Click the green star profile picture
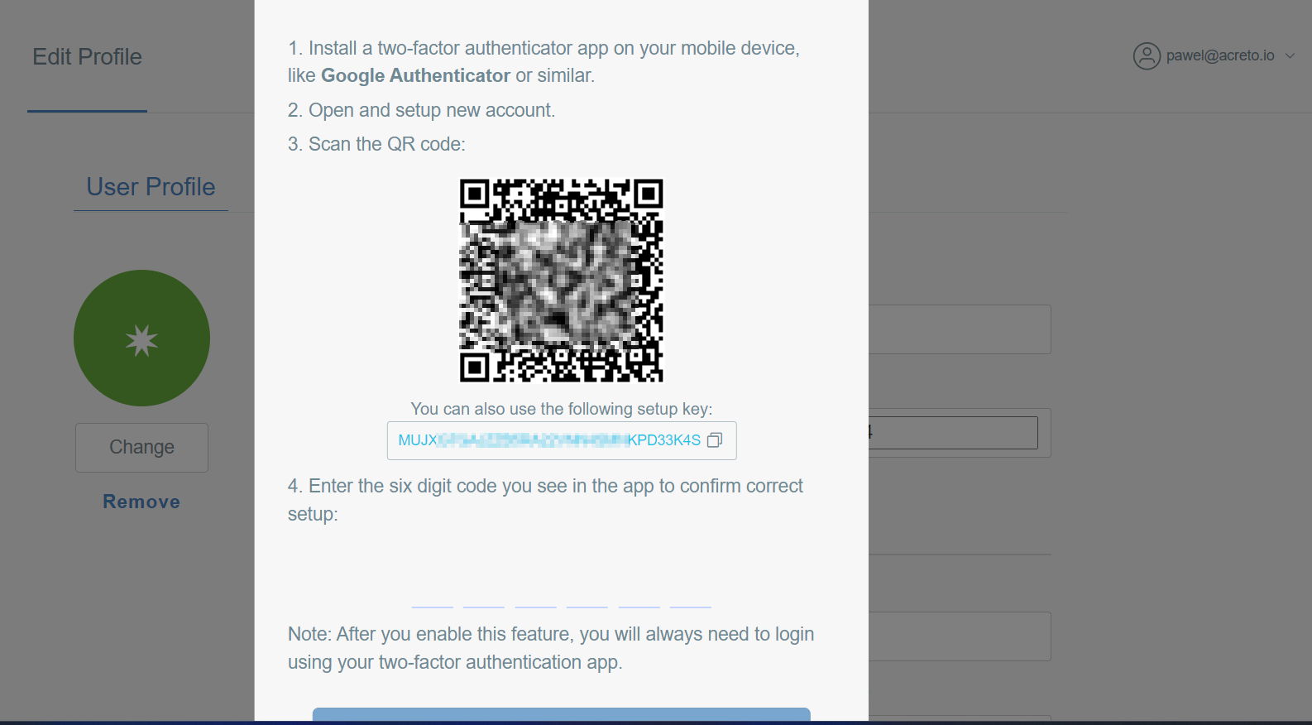Image resolution: width=1312 pixels, height=725 pixels. click(141, 338)
